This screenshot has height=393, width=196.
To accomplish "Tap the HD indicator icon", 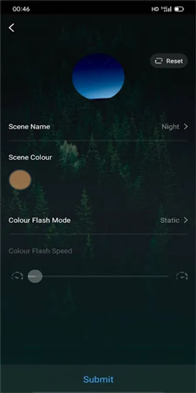I will 155,9.
